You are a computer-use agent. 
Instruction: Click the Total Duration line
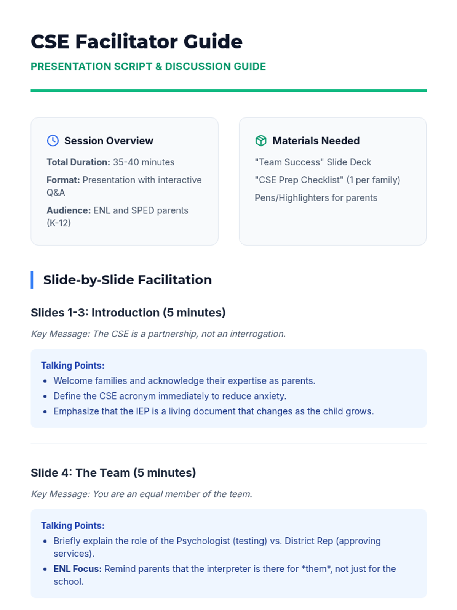110,162
